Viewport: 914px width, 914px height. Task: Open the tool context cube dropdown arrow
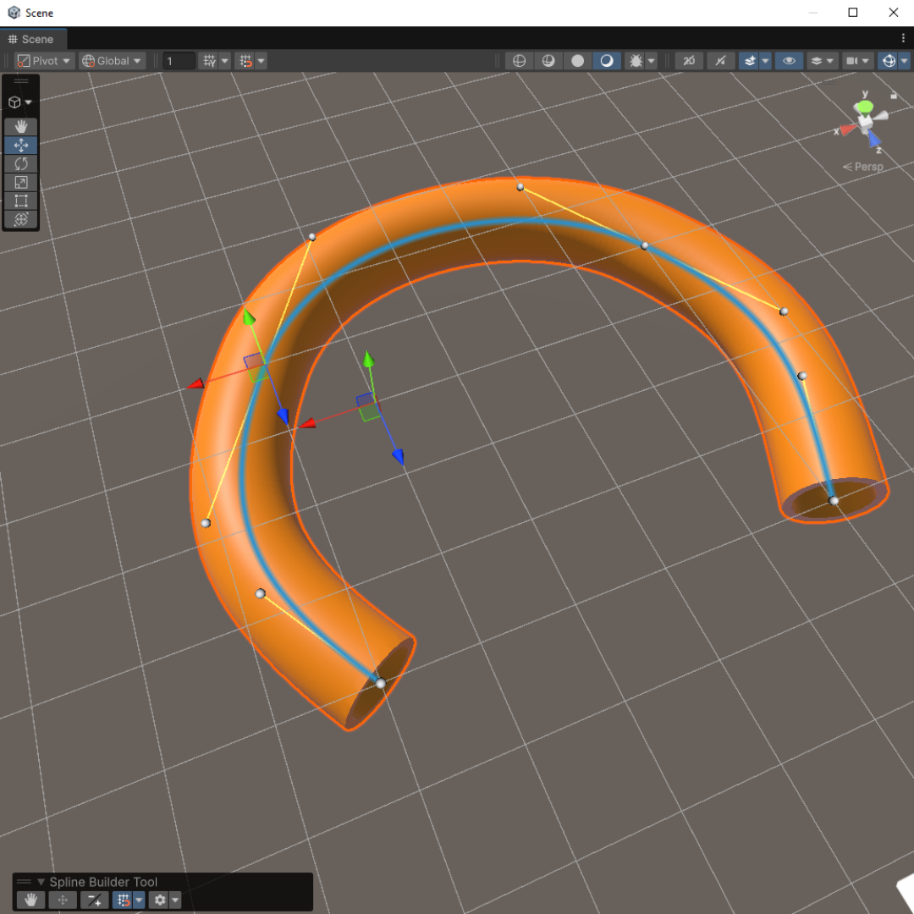click(28, 102)
